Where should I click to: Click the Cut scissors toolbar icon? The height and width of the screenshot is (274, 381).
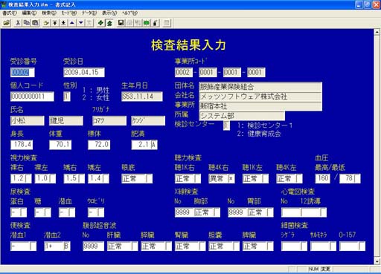18,23
